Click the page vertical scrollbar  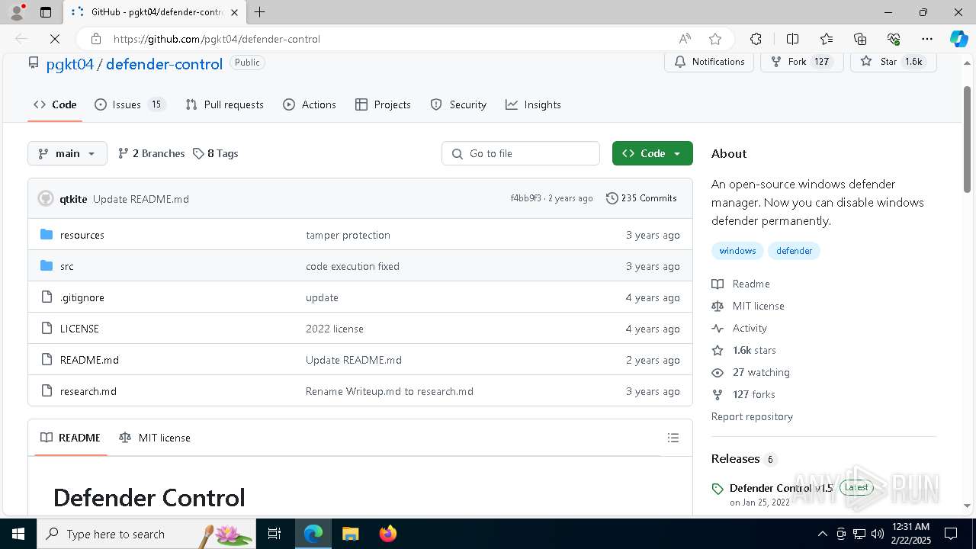[x=968, y=139]
